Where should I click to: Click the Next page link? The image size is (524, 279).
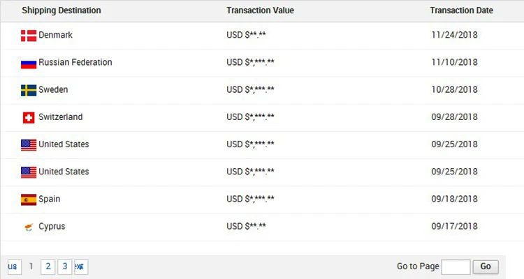[81, 266]
